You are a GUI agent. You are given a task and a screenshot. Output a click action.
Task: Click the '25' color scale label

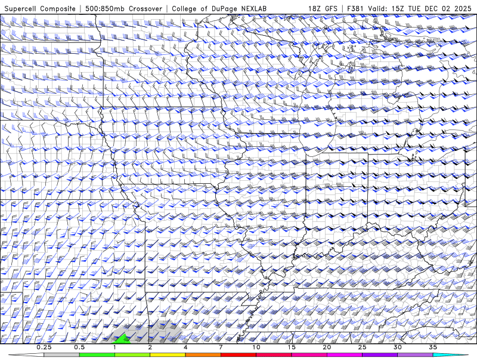click(363, 347)
